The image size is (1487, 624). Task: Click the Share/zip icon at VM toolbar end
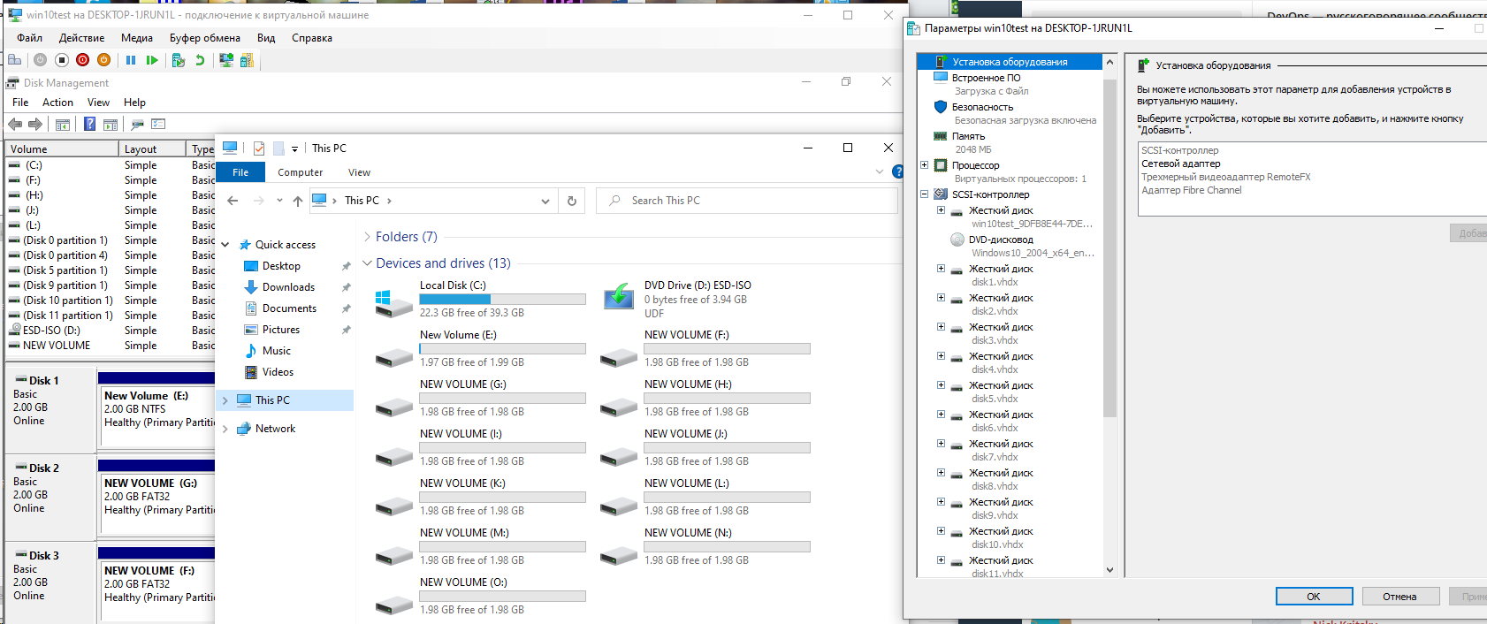click(247, 60)
